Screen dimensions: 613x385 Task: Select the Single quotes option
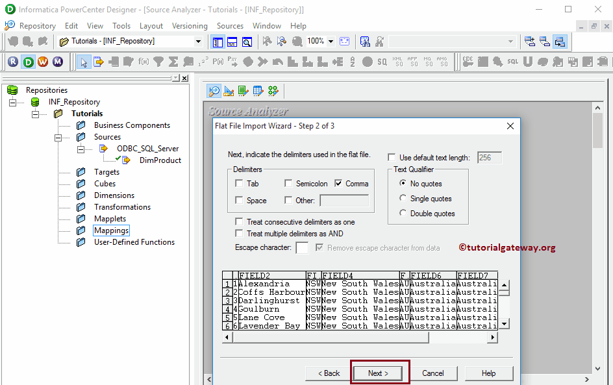[403, 198]
